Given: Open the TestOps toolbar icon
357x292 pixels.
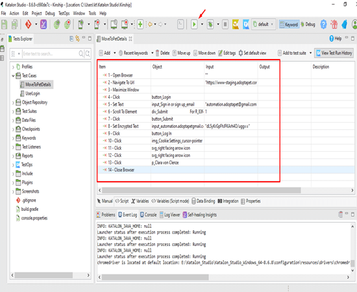Looking at the screenshot, I should click(246, 24).
